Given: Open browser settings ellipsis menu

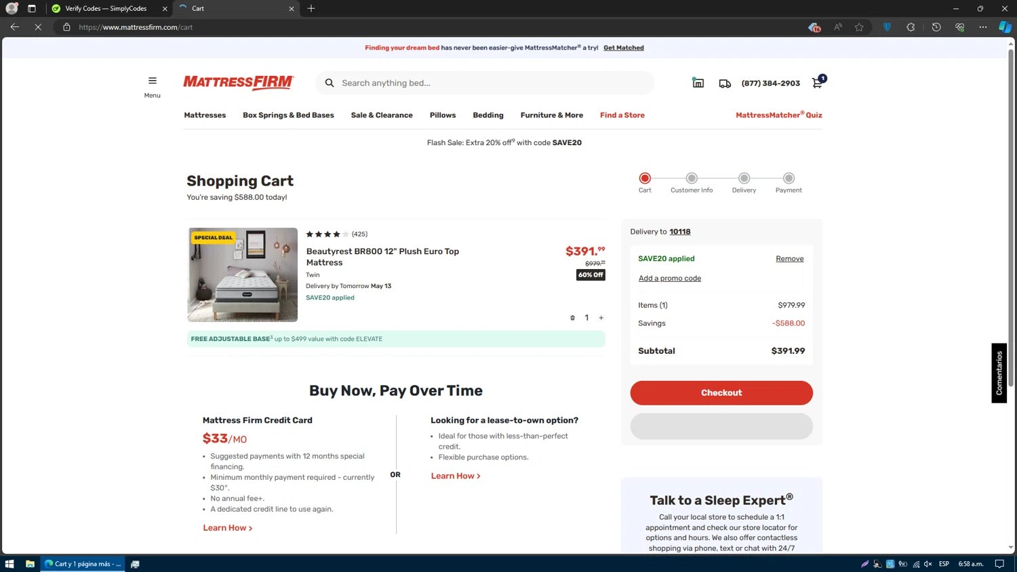Looking at the screenshot, I should click(983, 27).
